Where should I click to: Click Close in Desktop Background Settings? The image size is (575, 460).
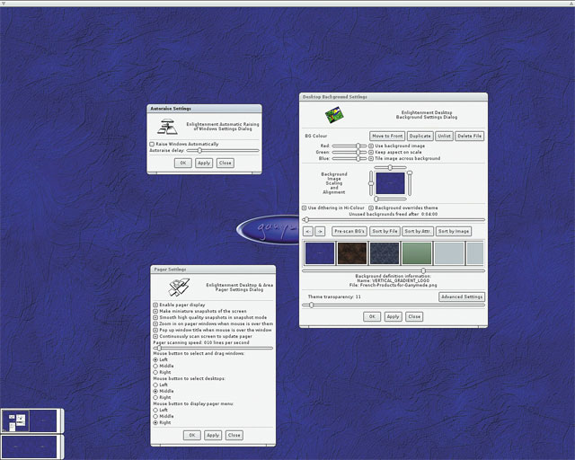pyautogui.click(x=414, y=316)
